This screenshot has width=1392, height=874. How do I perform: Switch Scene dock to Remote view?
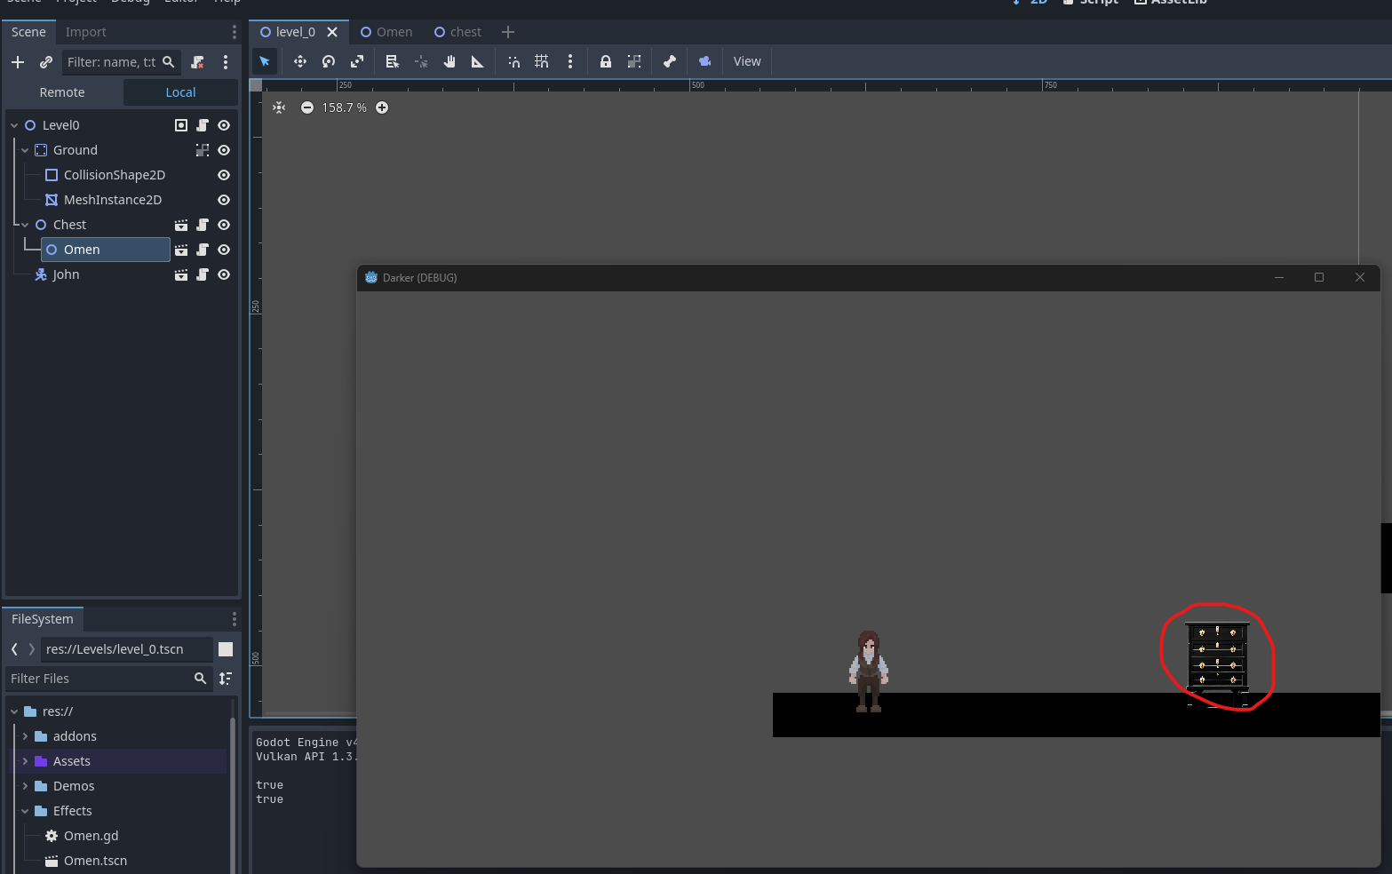click(61, 91)
